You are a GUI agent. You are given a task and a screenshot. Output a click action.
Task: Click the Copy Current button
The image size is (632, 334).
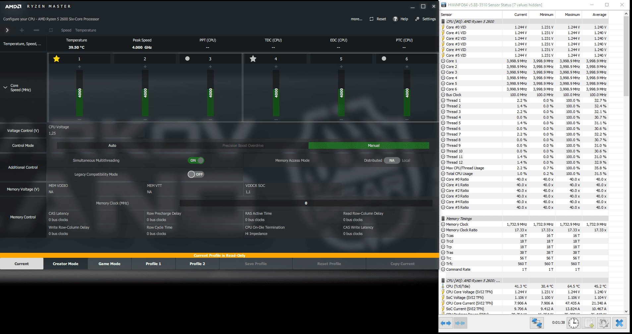403,264
